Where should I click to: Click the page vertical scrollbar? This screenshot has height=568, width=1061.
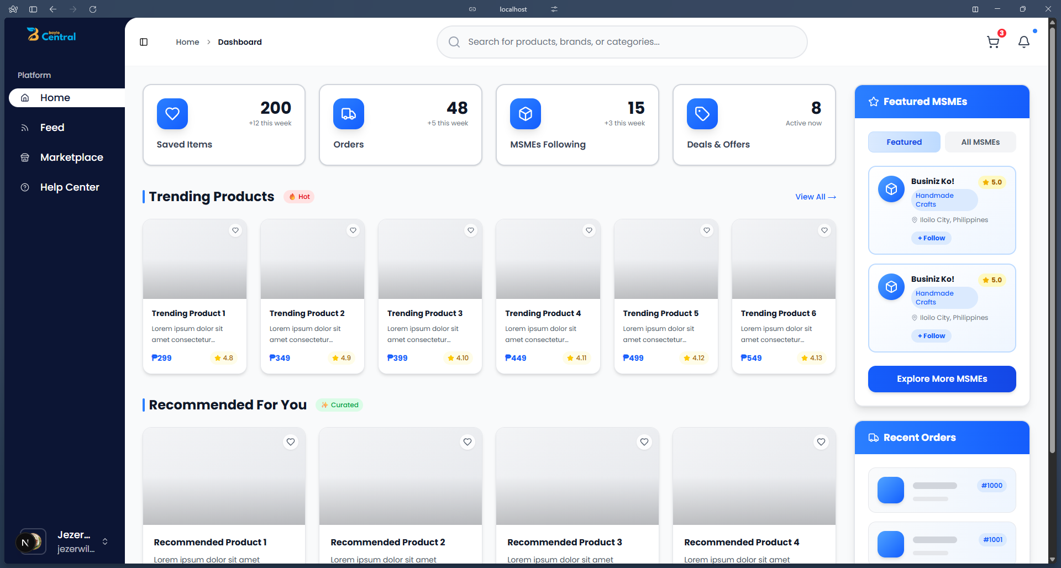pyautogui.click(x=1052, y=276)
